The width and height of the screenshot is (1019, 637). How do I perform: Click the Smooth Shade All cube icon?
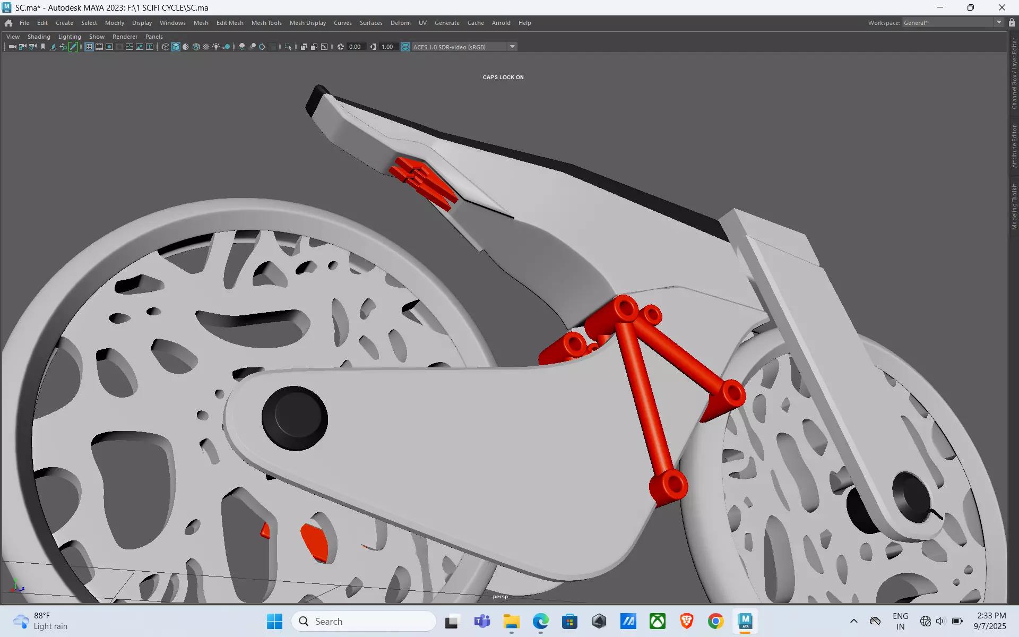[176, 47]
